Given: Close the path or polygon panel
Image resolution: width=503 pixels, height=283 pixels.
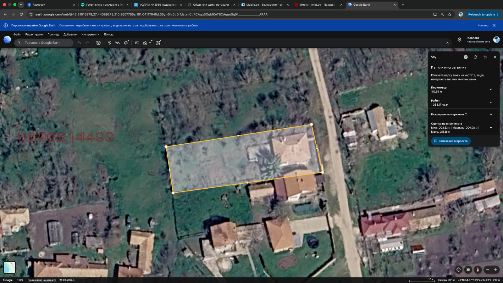Looking at the screenshot, I should click(x=495, y=57).
